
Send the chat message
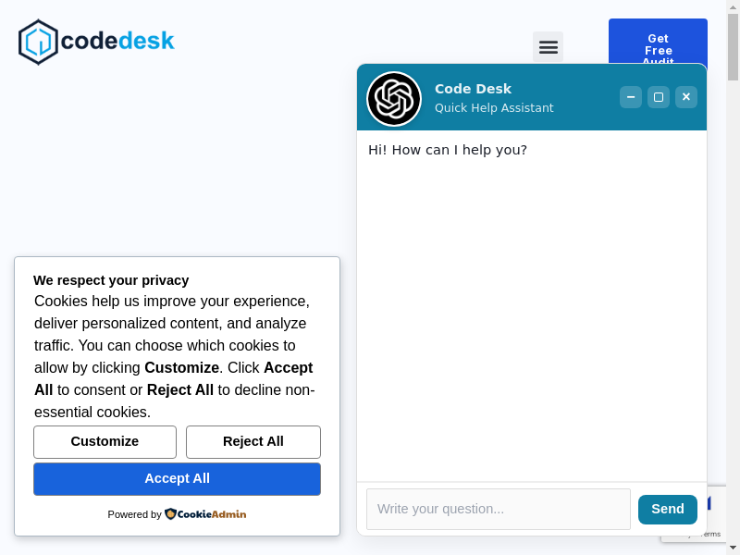coord(668,510)
